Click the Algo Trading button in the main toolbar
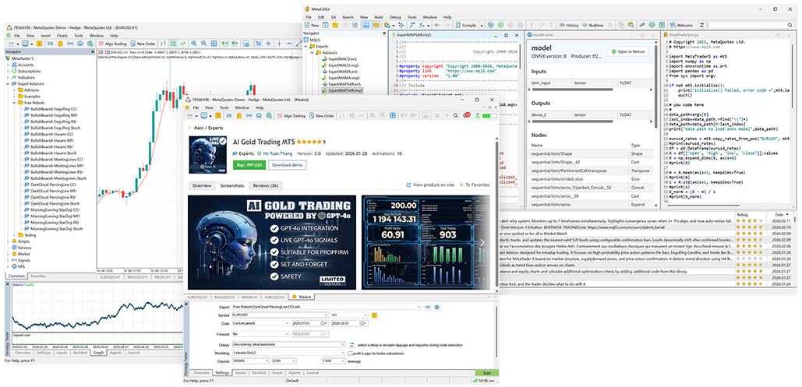802x387 pixels. (x=115, y=44)
